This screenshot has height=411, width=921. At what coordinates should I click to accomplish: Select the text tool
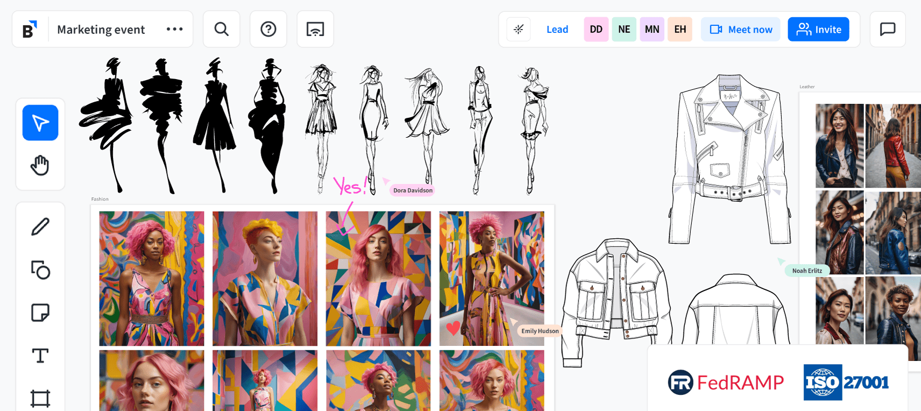40,356
